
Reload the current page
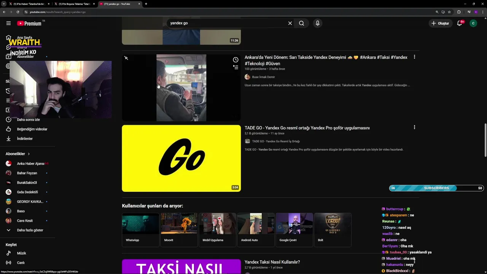[x=18, y=12]
